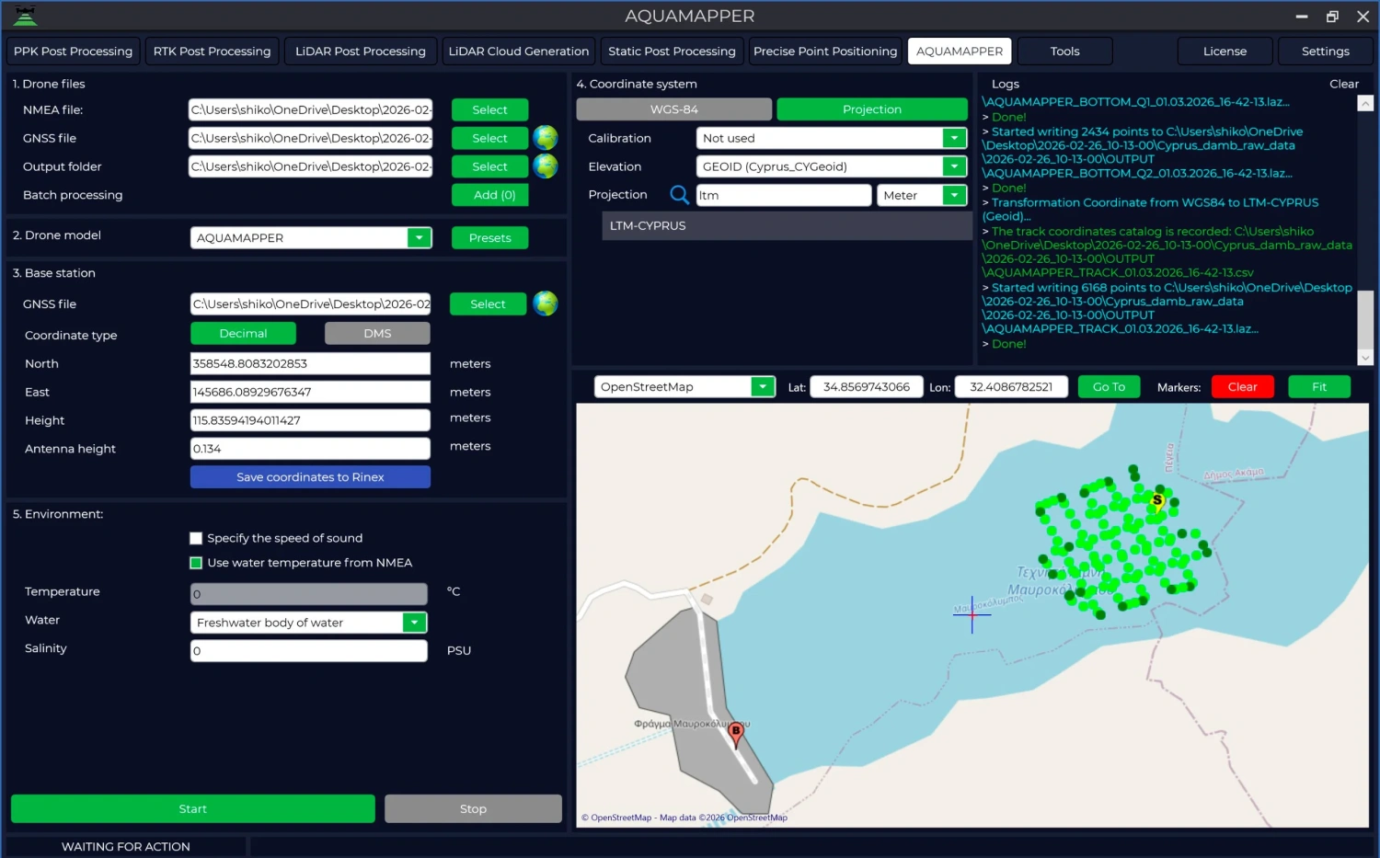Click the Stop button

pos(473,808)
